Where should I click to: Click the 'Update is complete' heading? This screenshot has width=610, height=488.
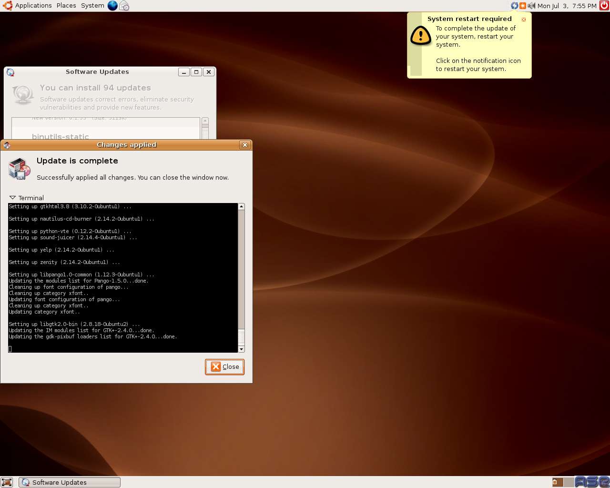[x=77, y=161]
